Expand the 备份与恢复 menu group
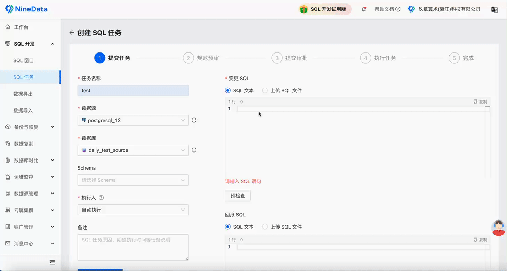Viewport: 507px width, 271px height. tap(53, 127)
